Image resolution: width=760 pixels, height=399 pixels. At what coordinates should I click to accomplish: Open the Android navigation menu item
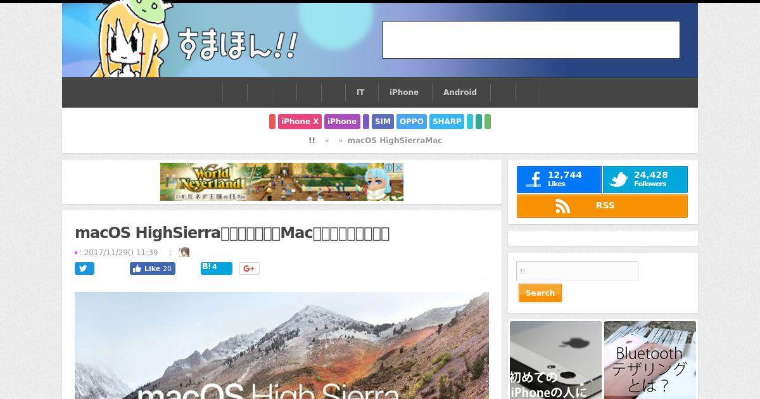click(460, 92)
